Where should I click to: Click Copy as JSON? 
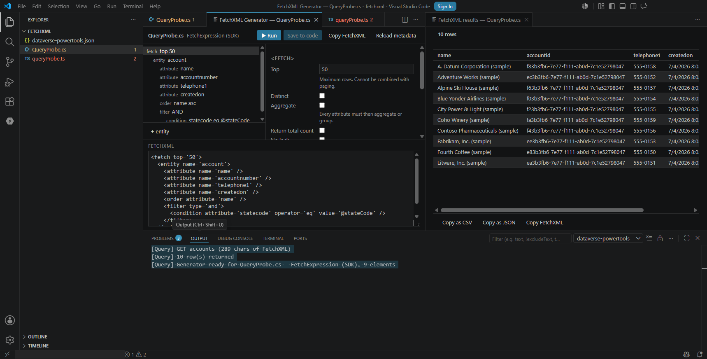(x=499, y=223)
